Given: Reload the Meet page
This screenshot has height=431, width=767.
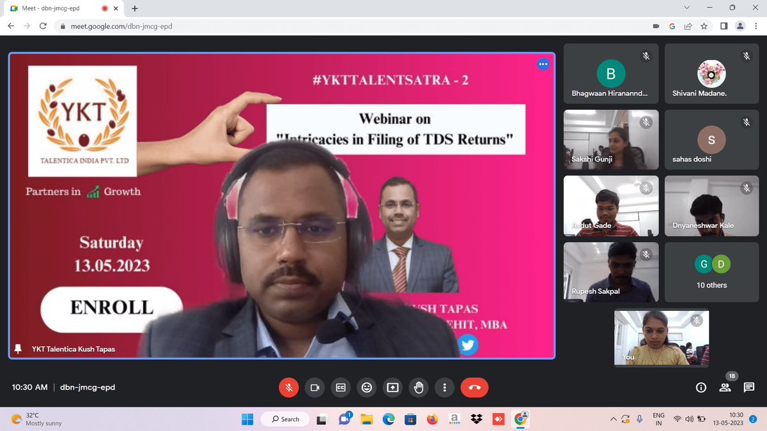Looking at the screenshot, I should click(43, 26).
